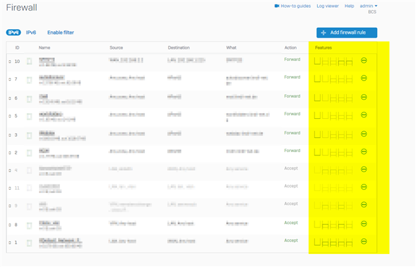Click the Forward action of rule 10
The image size is (416, 267).
(292, 60)
